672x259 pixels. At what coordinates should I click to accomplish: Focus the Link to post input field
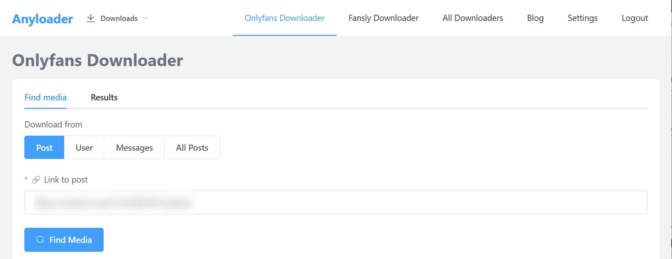pyautogui.click(x=336, y=202)
